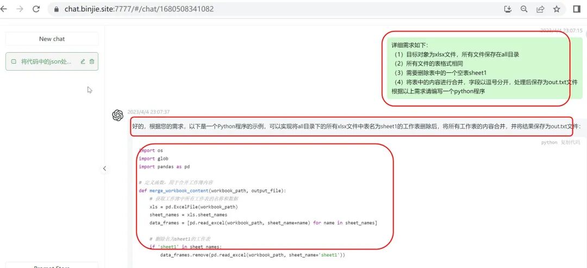This screenshot has height=268, width=587.
Task: Click the line sheet_names = xls.sheet_names
Action: tap(188, 215)
